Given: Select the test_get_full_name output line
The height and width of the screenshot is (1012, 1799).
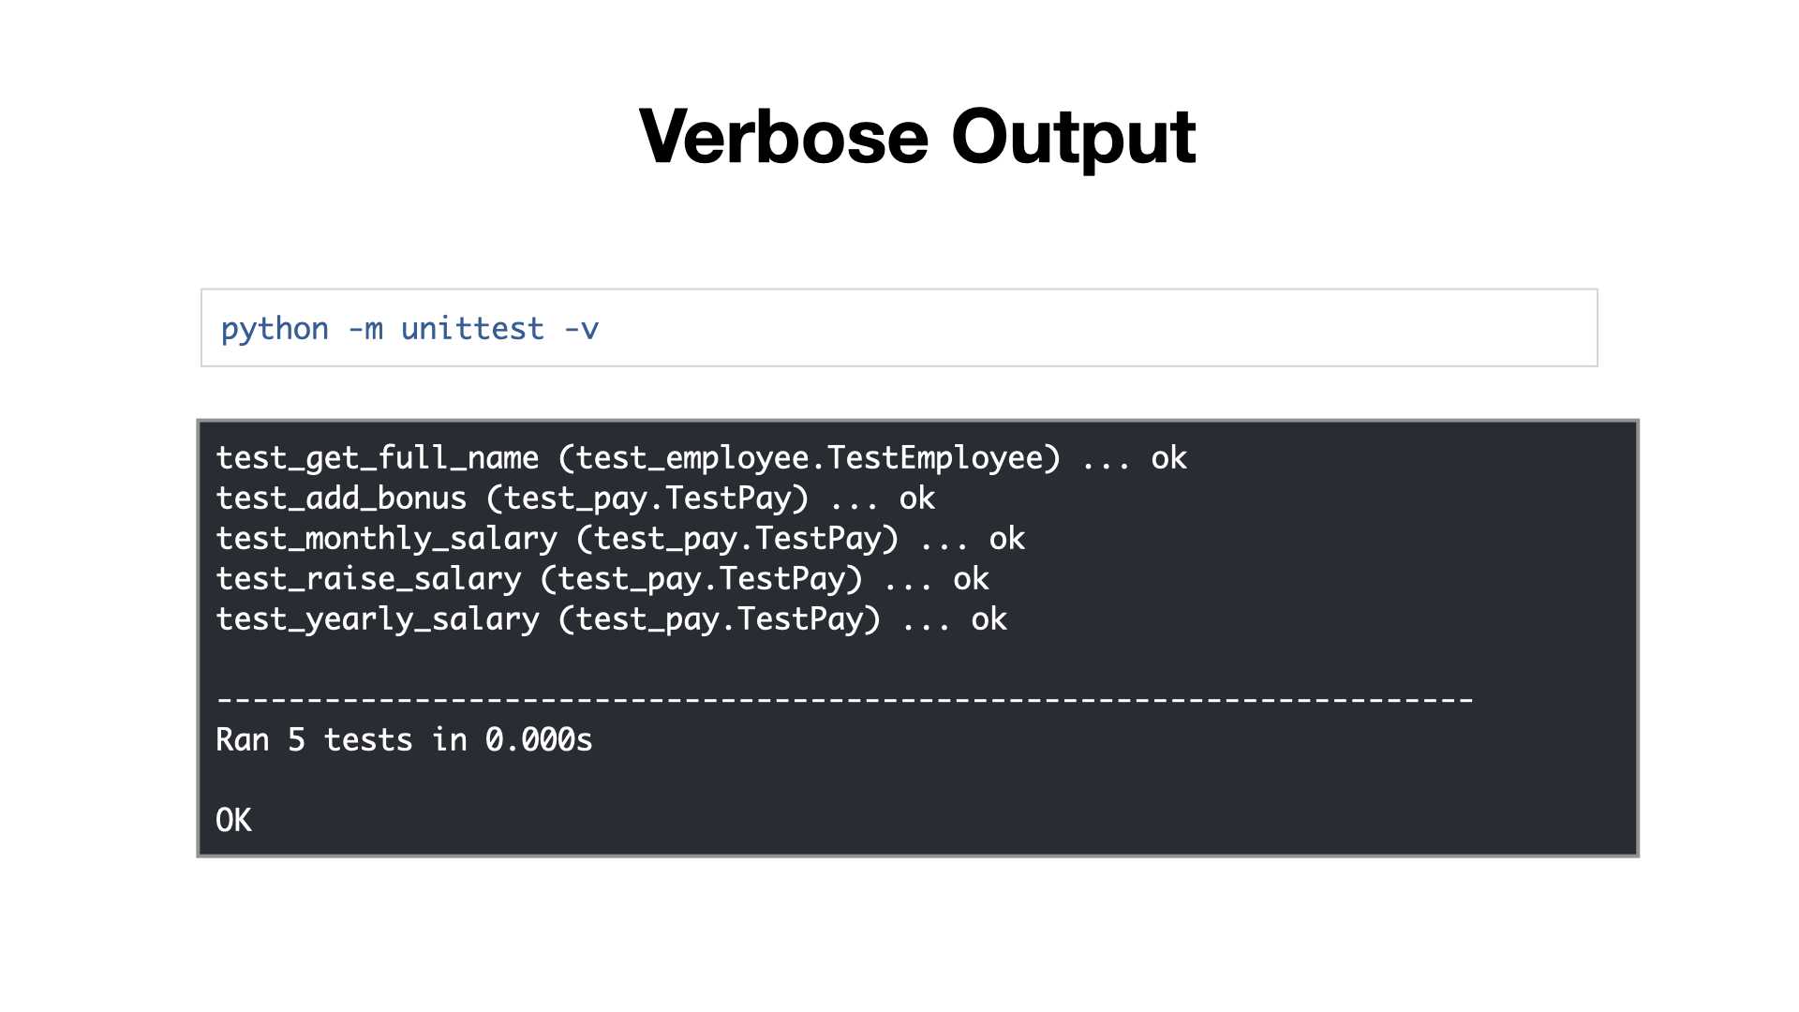Looking at the screenshot, I should [701, 458].
